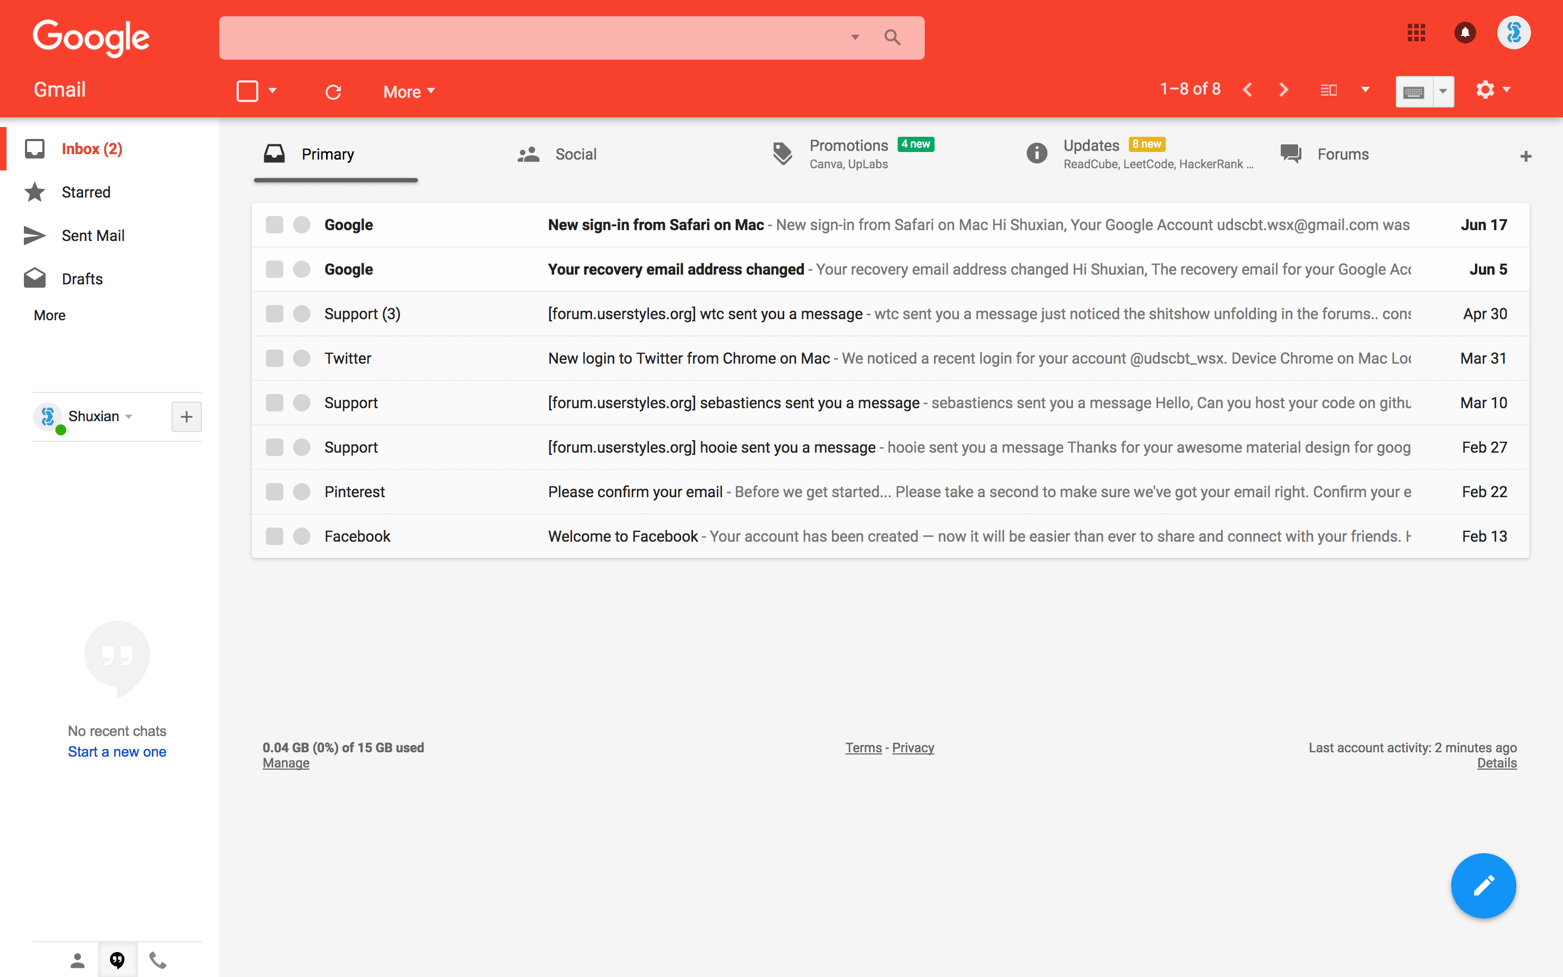
Task: Go to newer messages page
Action: pos(1247,90)
